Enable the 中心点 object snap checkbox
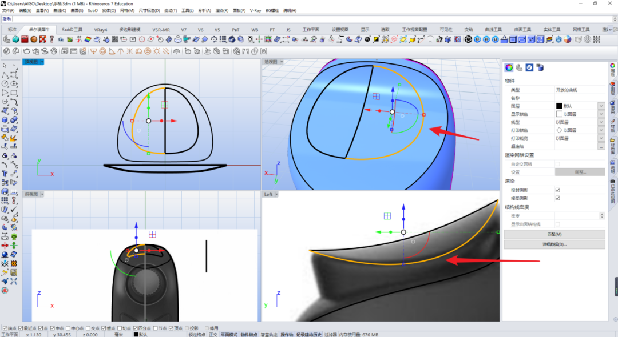618x337 pixels. [x=68, y=328]
